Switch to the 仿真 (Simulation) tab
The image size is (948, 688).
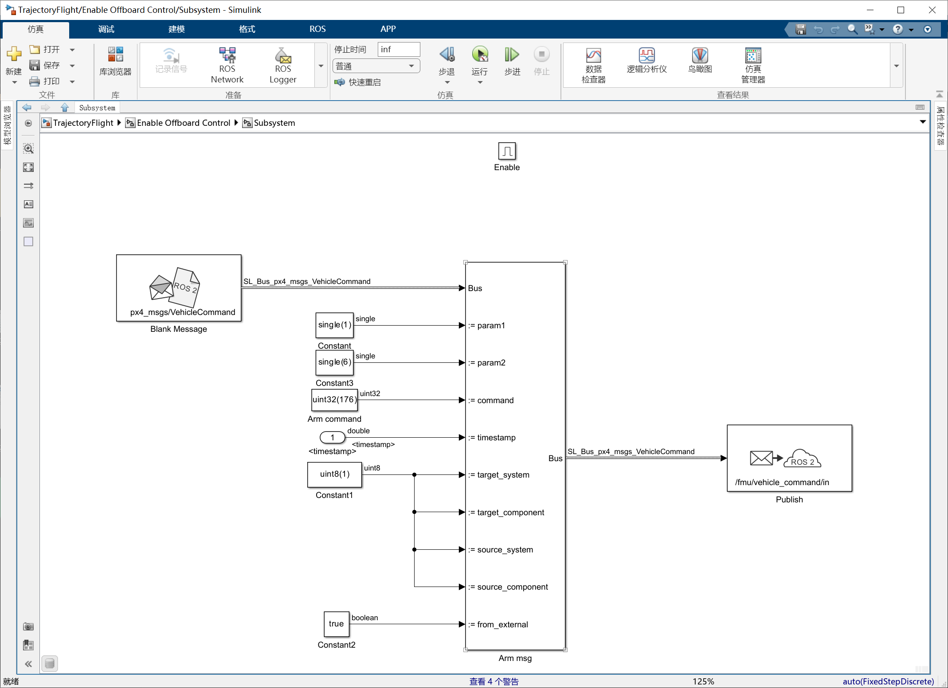point(35,29)
